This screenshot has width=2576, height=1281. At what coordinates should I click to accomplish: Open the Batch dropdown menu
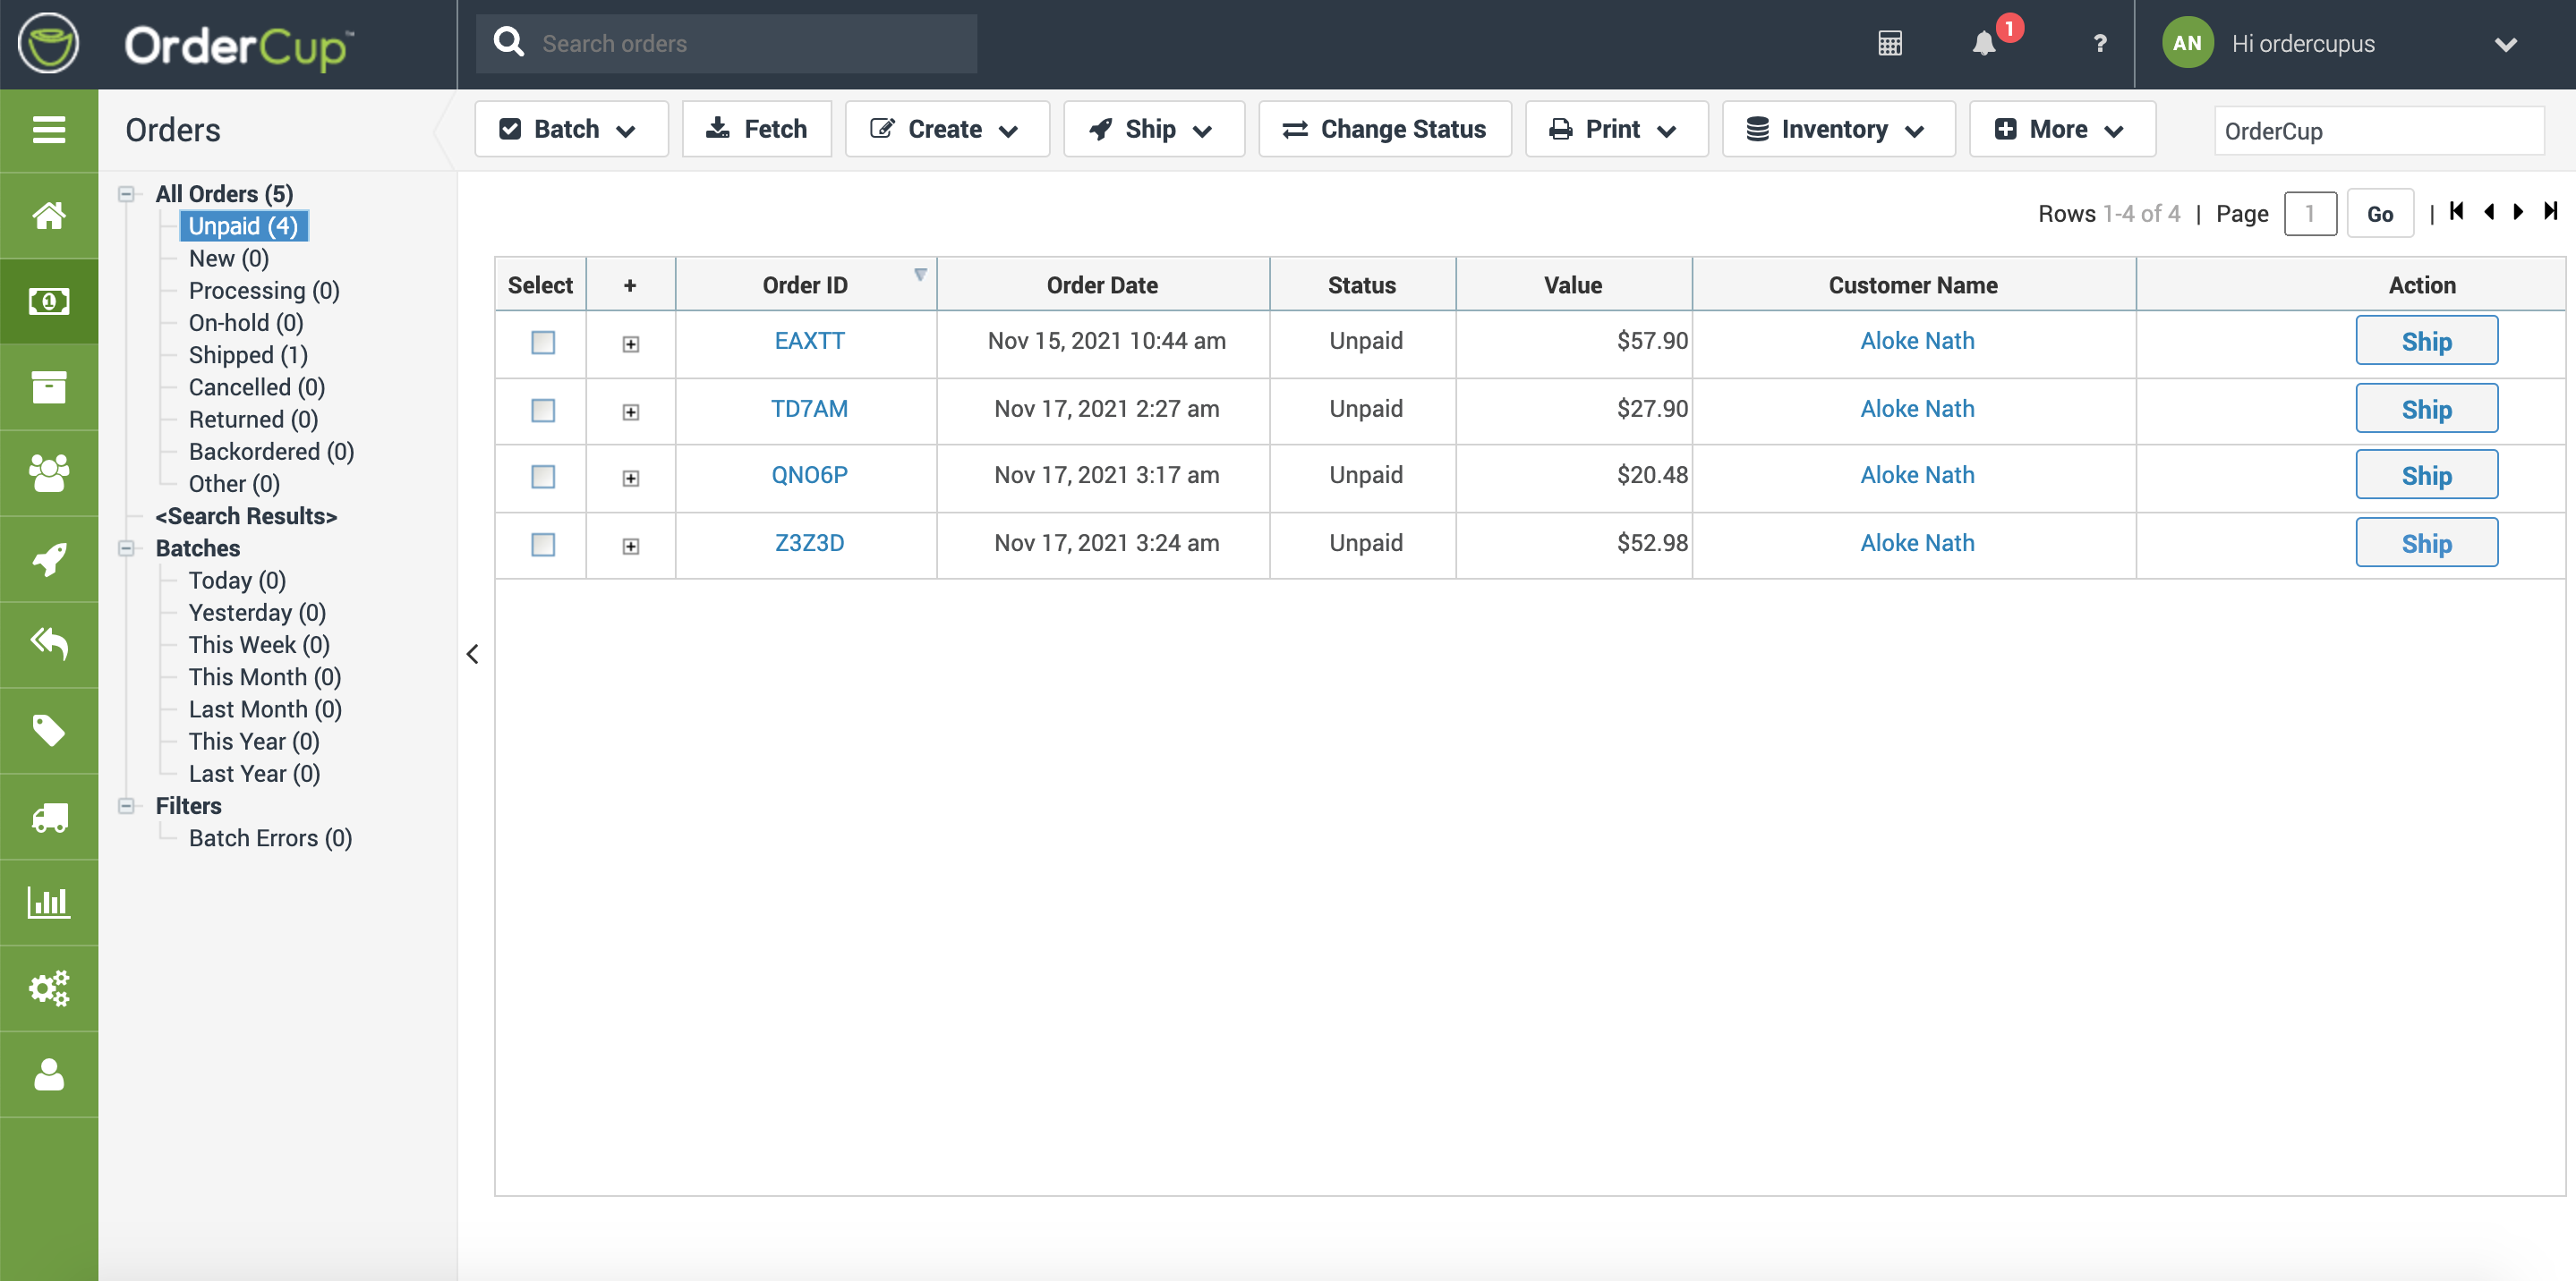tap(570, 129)
